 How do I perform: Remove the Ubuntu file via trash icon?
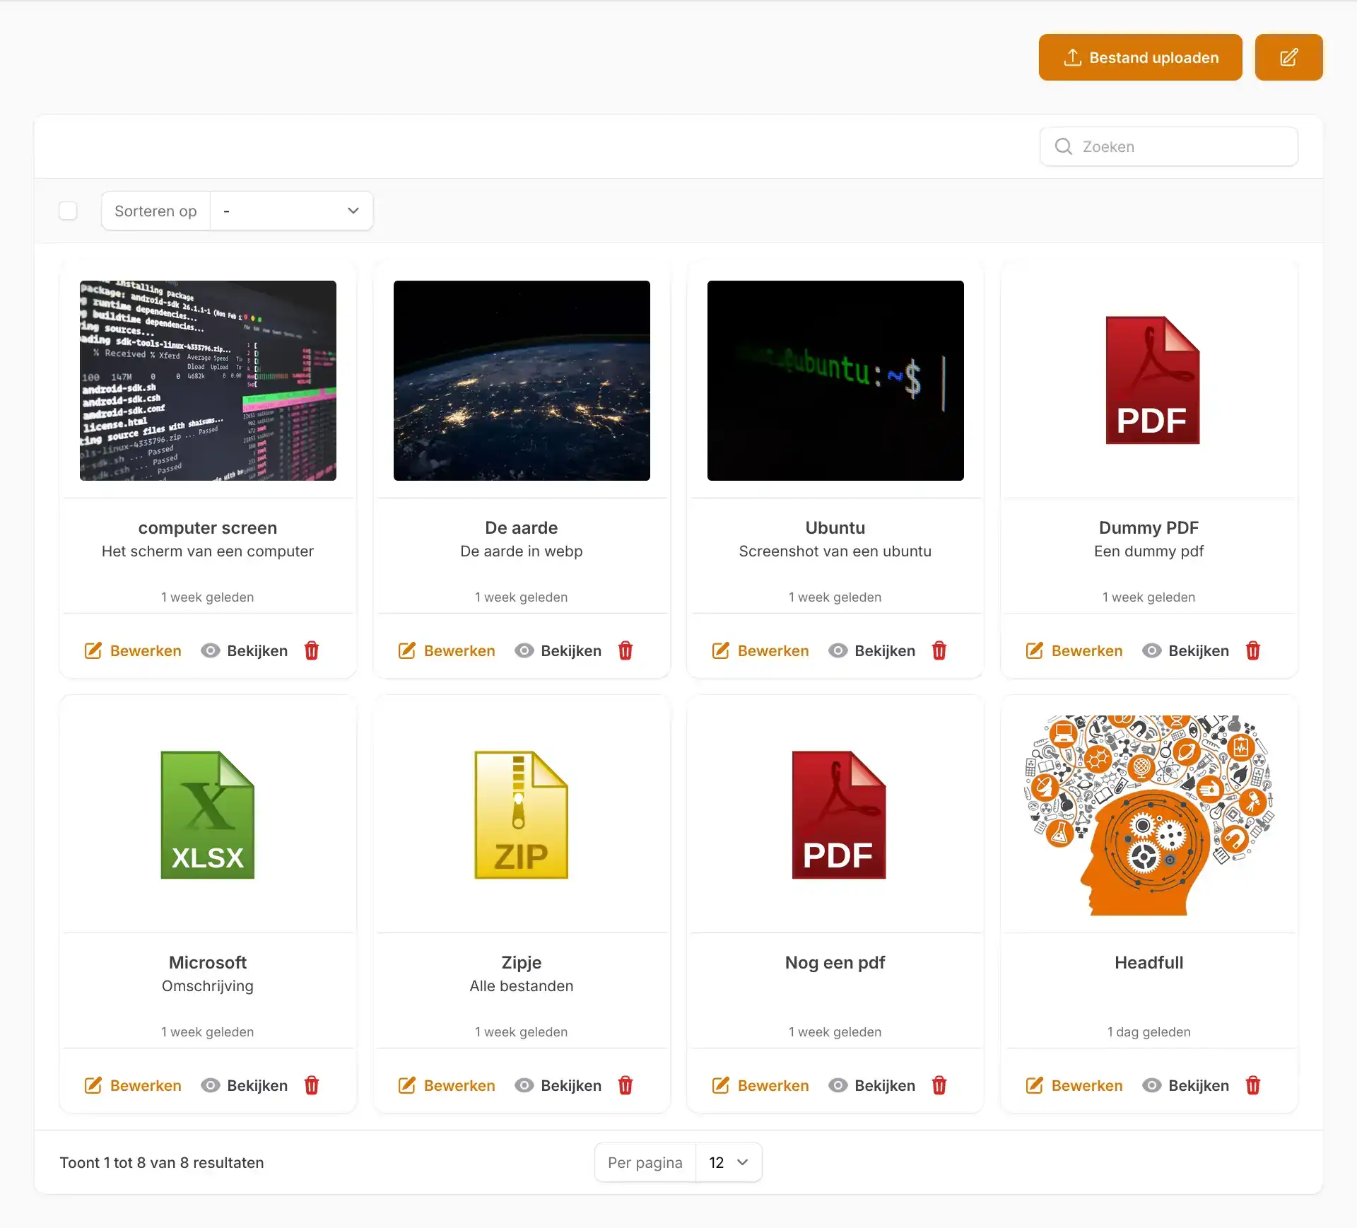click(939, 650)
